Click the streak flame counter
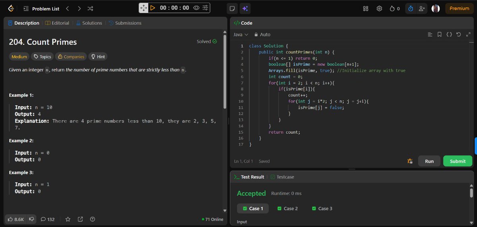The height and width of the screenshot is (227, 477). (395, 8)
